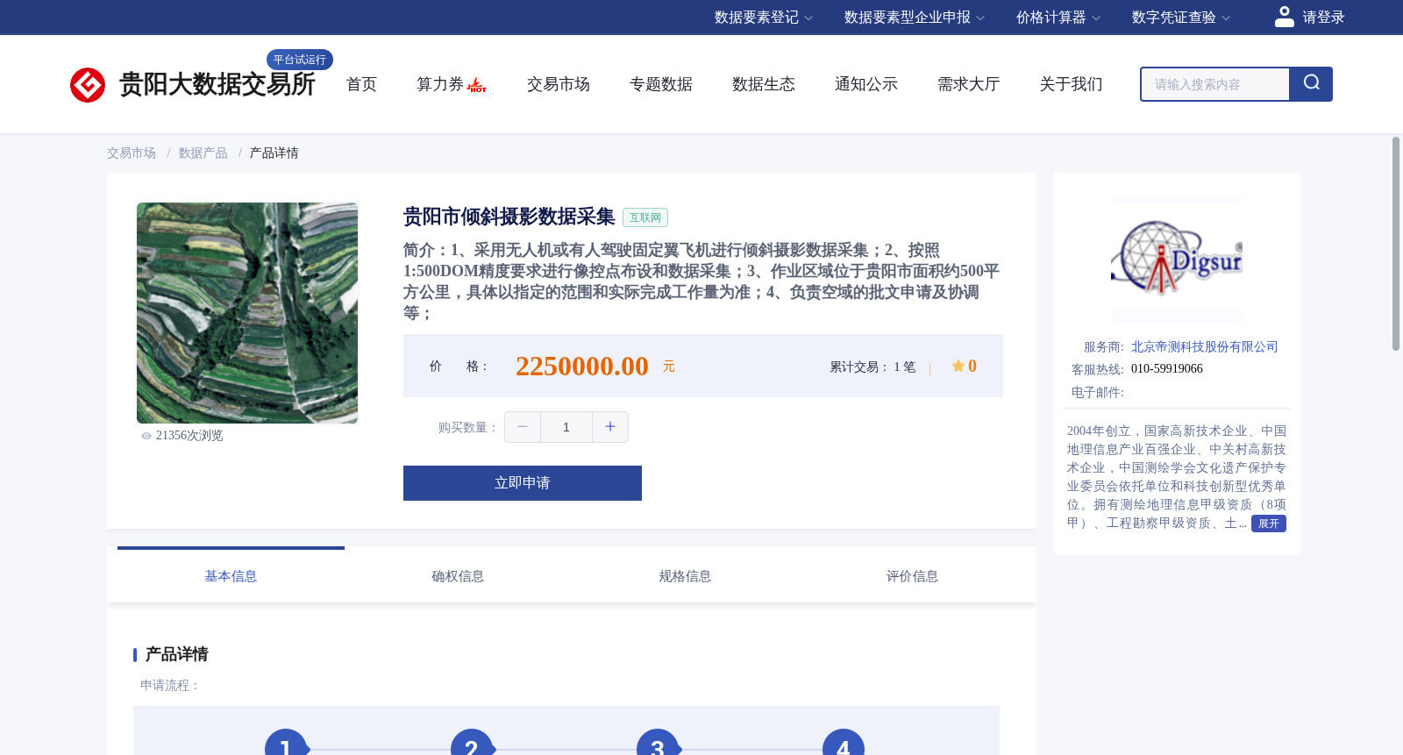Open 数据生态 navigation item
This screenshot has width=1403, height=755.
click(764, 84)
